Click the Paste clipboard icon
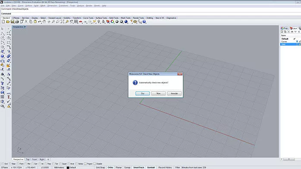 point(35,22)
